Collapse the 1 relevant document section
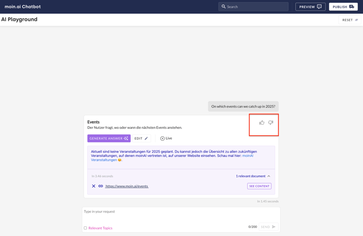Screen dimensions: 363x236 coord(269,176)
